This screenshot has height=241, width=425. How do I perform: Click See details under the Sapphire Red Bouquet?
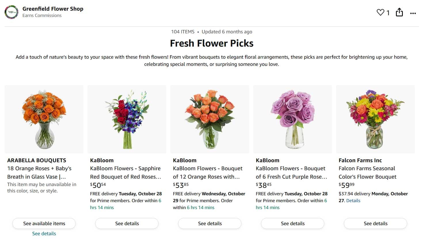[x=127, y=223]
